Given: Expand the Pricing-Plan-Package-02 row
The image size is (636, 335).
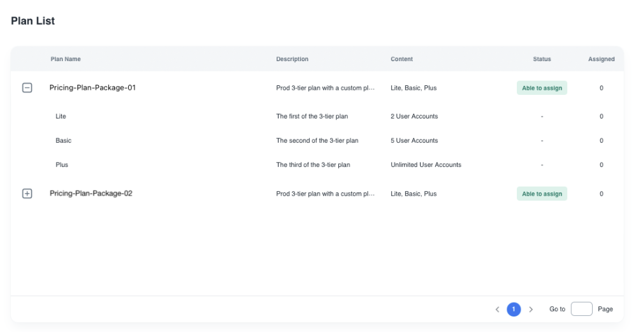Looking at the screenshot, I should pos(27,194).
